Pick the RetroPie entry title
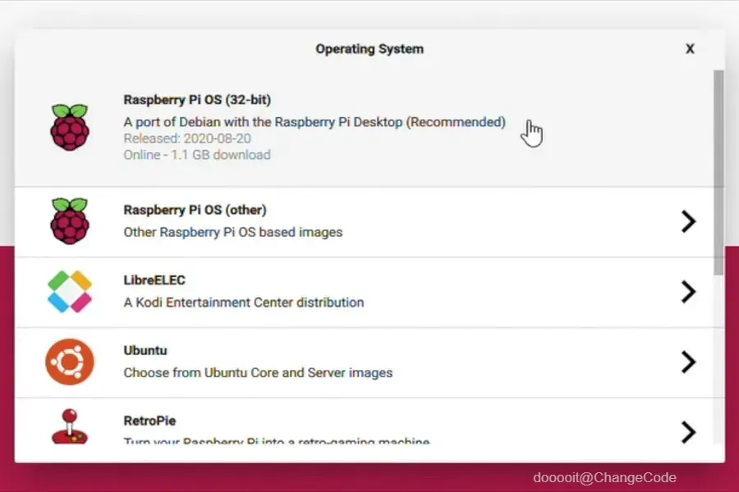Image resolution: width=739 pixels, height=492 pixels. [149, 421]
